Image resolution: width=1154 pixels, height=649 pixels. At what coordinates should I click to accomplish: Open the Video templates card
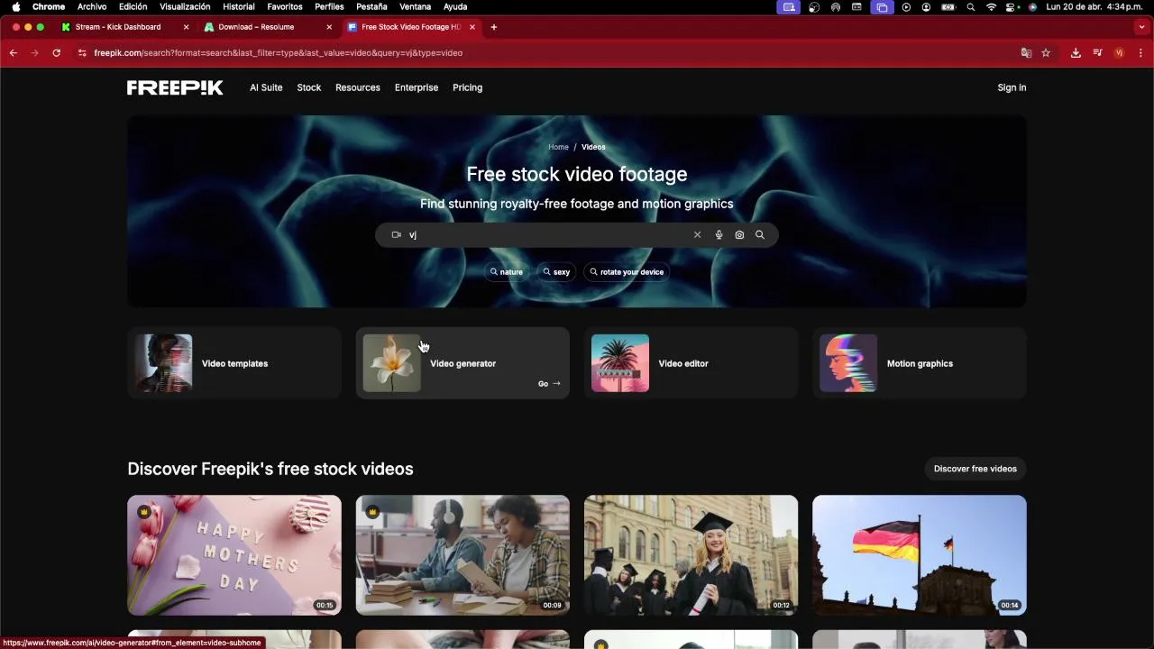234,363
